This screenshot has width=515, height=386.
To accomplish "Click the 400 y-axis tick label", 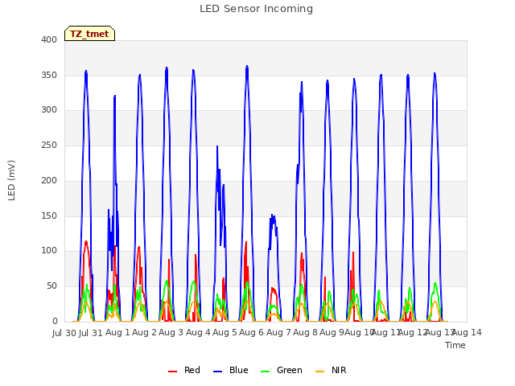I will (49, 39).
